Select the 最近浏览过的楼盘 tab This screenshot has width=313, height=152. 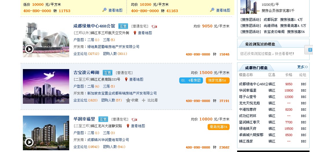[x=260, y=44]
